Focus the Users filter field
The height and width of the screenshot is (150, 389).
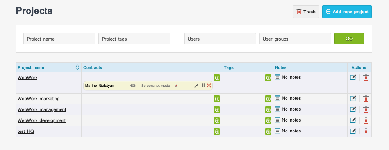click(x=220, y=39)
